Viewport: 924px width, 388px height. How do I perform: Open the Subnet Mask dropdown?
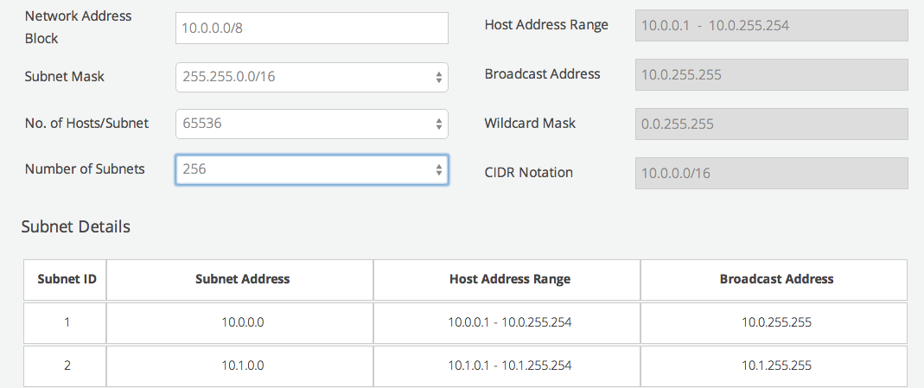pos(312,77)
